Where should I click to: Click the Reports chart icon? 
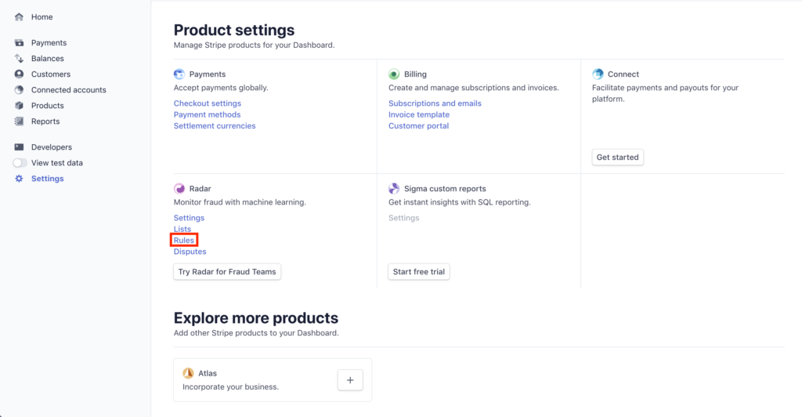[x=19, y=121]
